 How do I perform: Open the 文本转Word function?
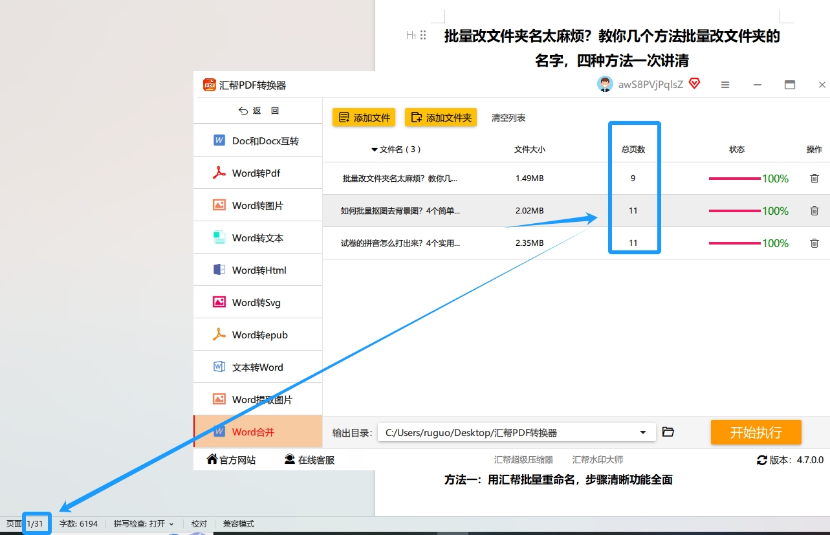tap(258, 367)
